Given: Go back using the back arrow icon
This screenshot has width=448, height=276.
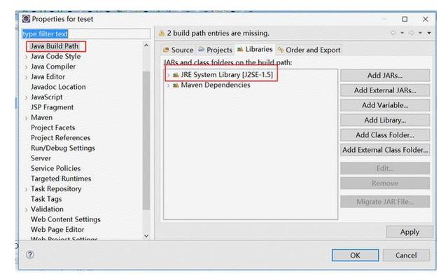Looking at the screenshot, I should (393, 33).
